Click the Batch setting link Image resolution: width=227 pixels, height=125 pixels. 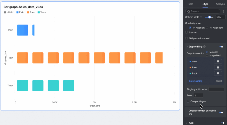(x=196, y=81)
